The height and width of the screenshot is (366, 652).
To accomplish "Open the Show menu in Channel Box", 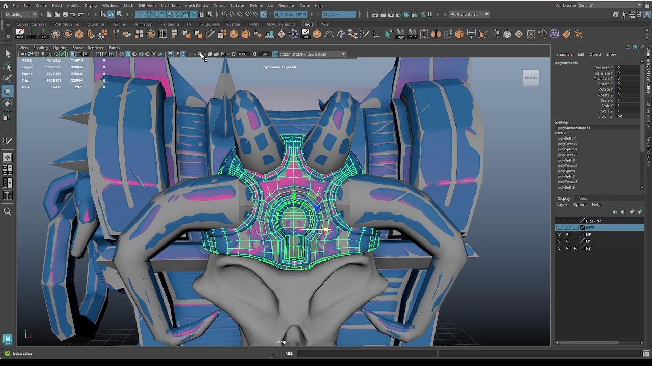I will tap(611, 54).
